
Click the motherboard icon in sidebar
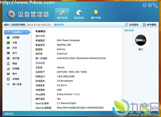(x=8, y=43)
